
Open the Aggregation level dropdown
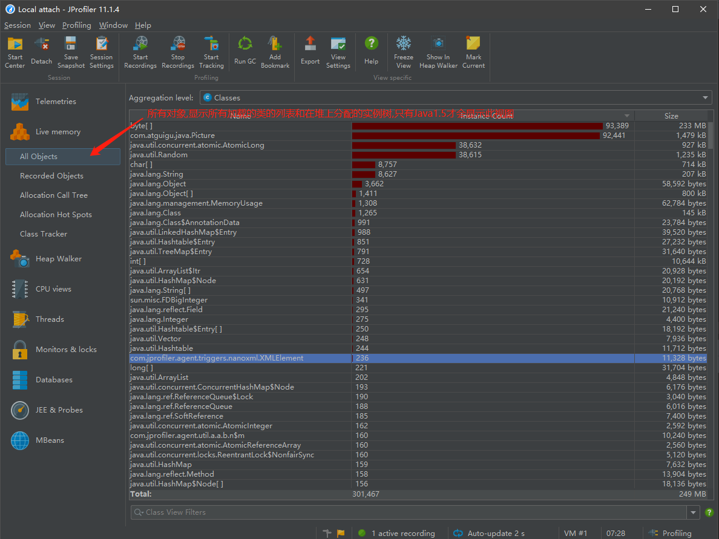coord(704,97)
